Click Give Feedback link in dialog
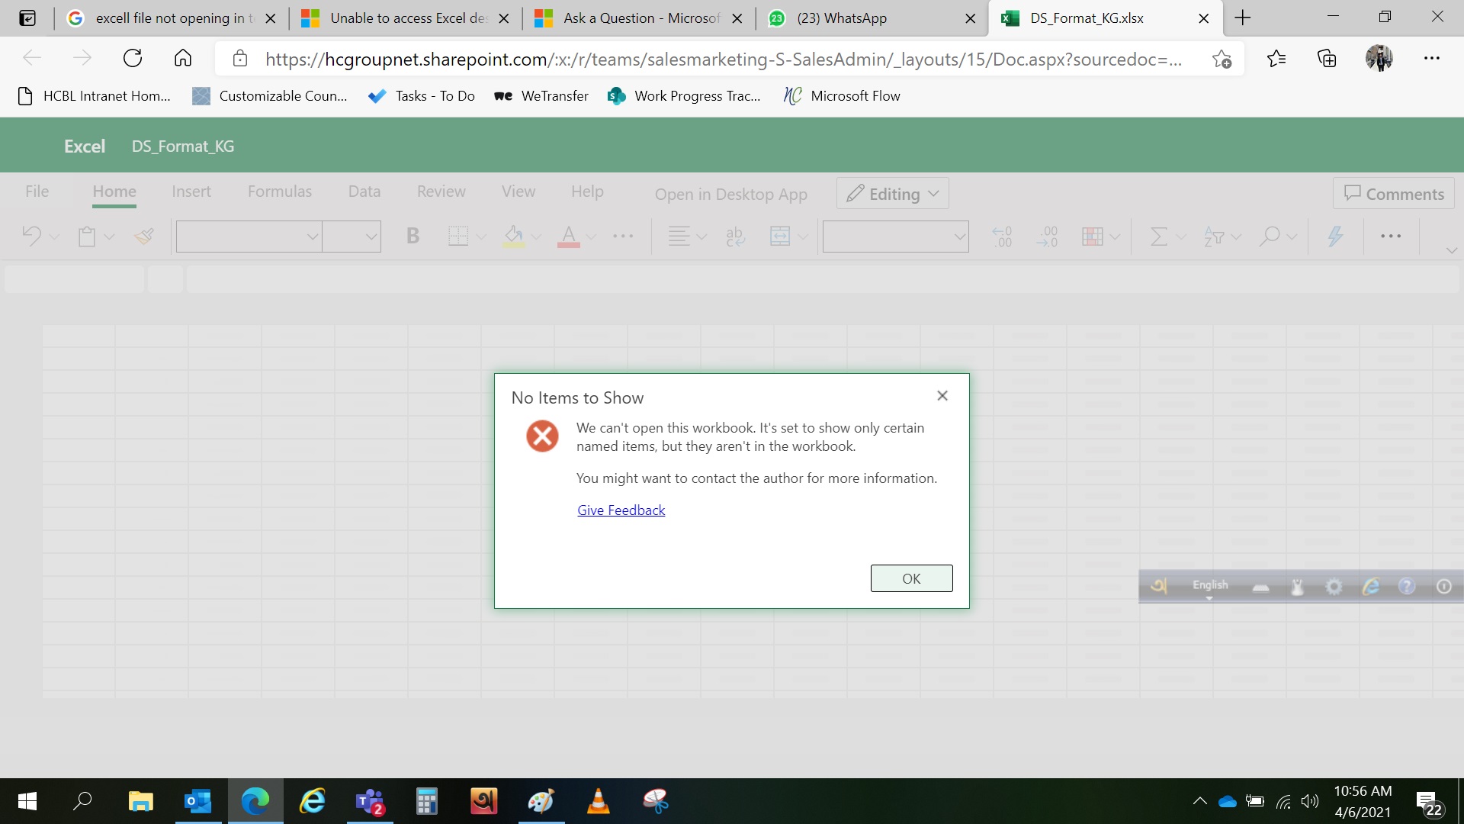 click(621, 509)
